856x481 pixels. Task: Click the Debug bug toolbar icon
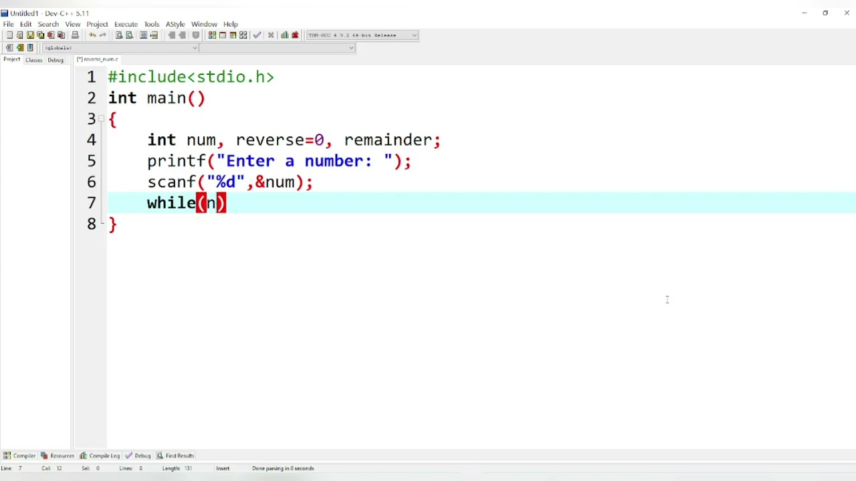point(295,35)
